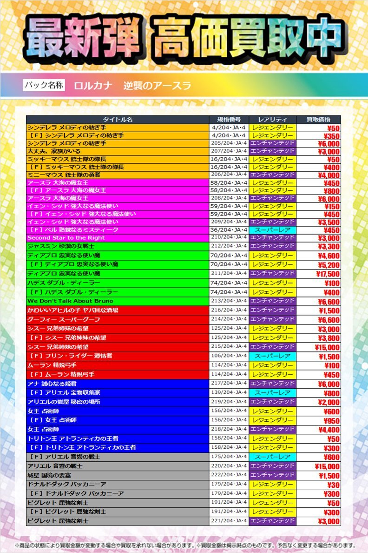This screenshot has width=368, height=553.
Task: Select the かわいいアヒルの子 title cell
Action: click(x=118, y=310)
